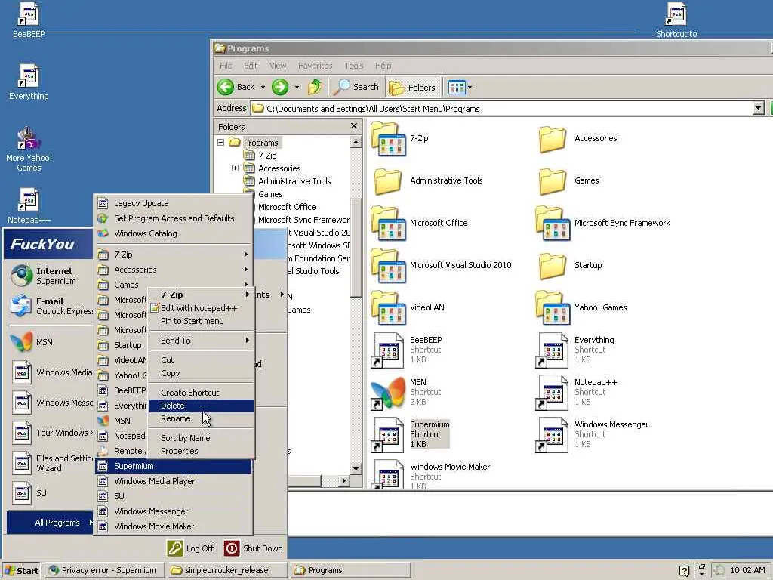
Task: Open E-mail Outlook Express in Start menu
Action: [x=50, y=306]
